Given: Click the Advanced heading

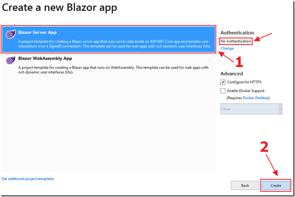Looking at the screenshot, I should (232, 74).
